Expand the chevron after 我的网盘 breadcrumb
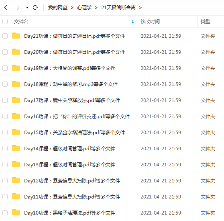The width and height of the screenshot is (224, 221). click(72, 8)
